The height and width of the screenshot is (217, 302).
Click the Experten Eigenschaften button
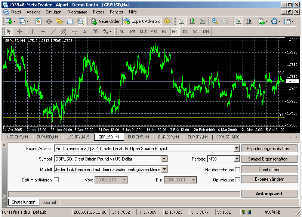point(269,149)
